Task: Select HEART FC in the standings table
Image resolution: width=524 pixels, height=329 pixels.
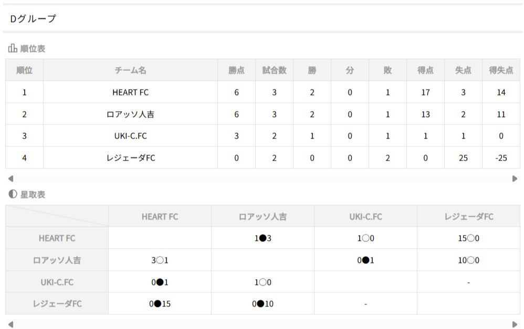Action: pyautogui.click(x=130, y=92)
